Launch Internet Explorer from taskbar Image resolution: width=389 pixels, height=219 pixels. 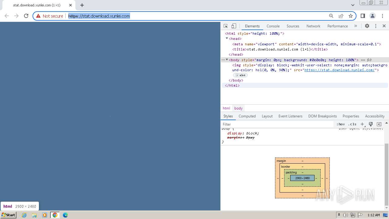click(x=24, y=215)
